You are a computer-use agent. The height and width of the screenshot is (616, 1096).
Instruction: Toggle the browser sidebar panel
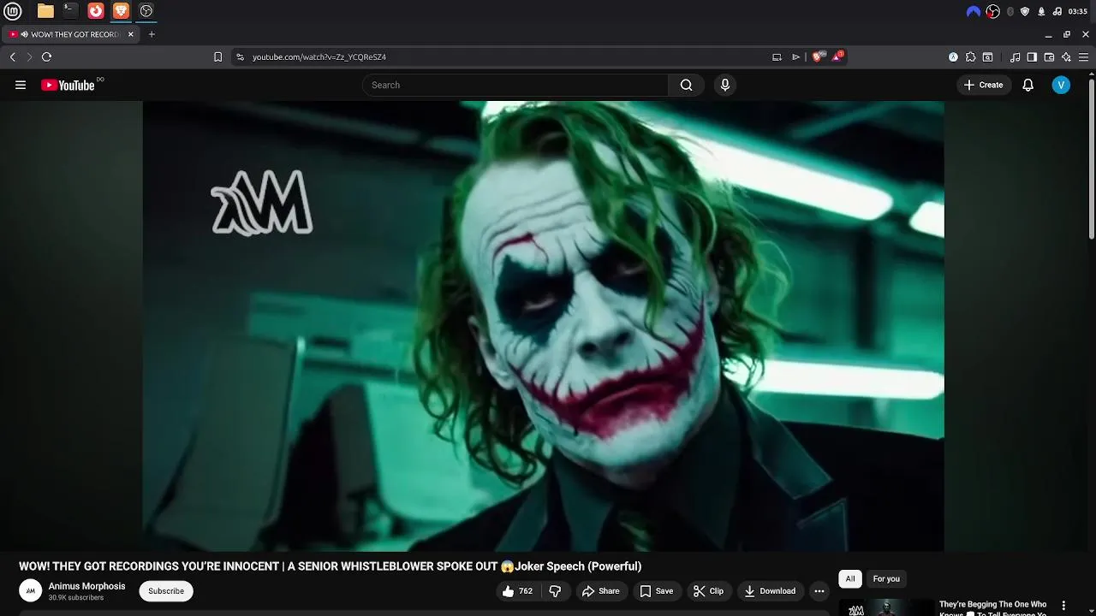1032,56
